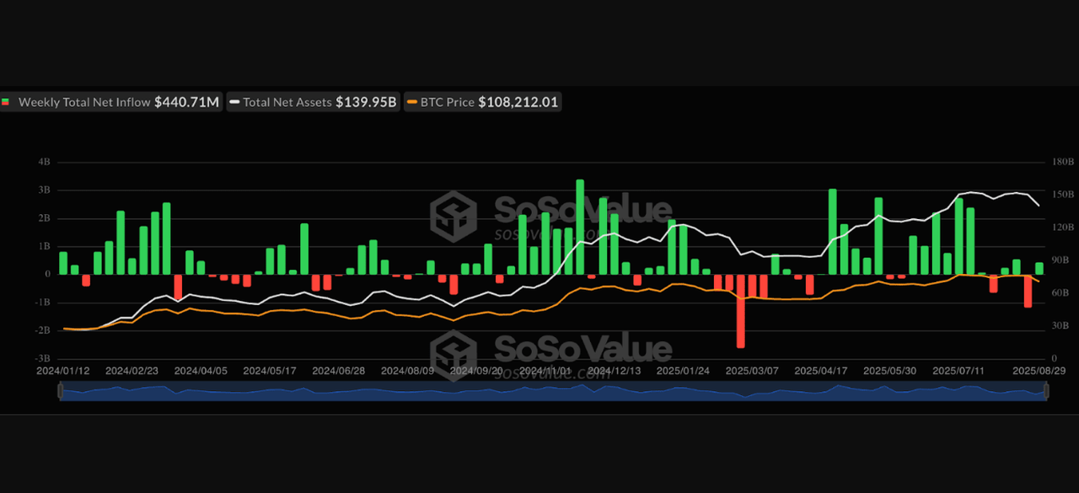This screenshot has width=1079, height=493.
Task: Click the 2024/02/23 date label
Action: pyautogui.click(x=132, y=371)
